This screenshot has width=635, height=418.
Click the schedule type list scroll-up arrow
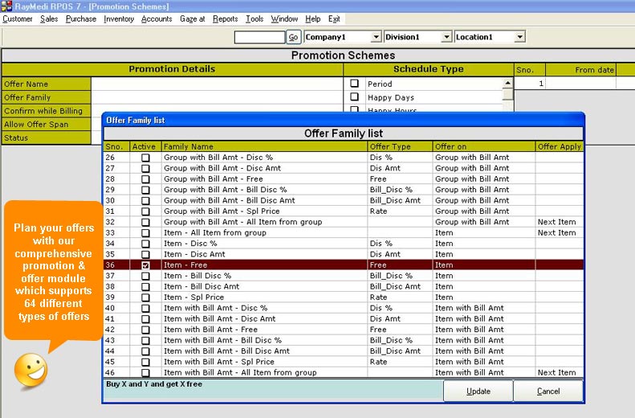[508, 83]
